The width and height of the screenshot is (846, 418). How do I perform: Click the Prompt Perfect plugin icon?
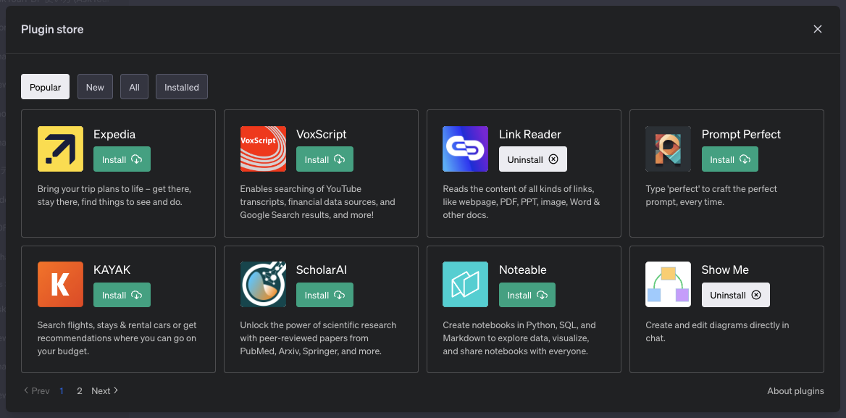click(x=669, y=149)
